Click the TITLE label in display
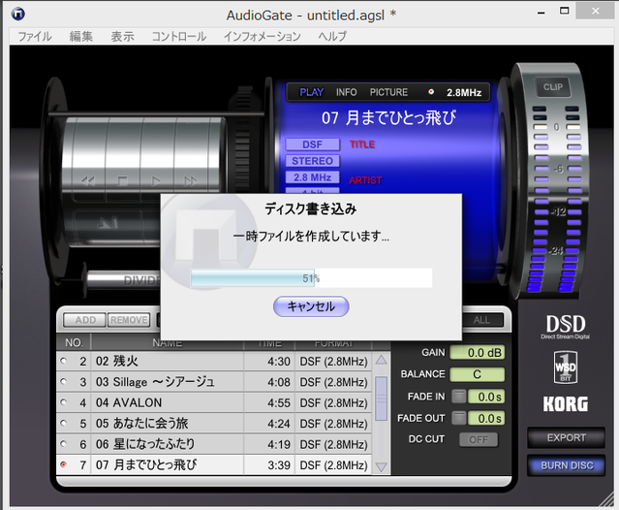 [362, 144]
